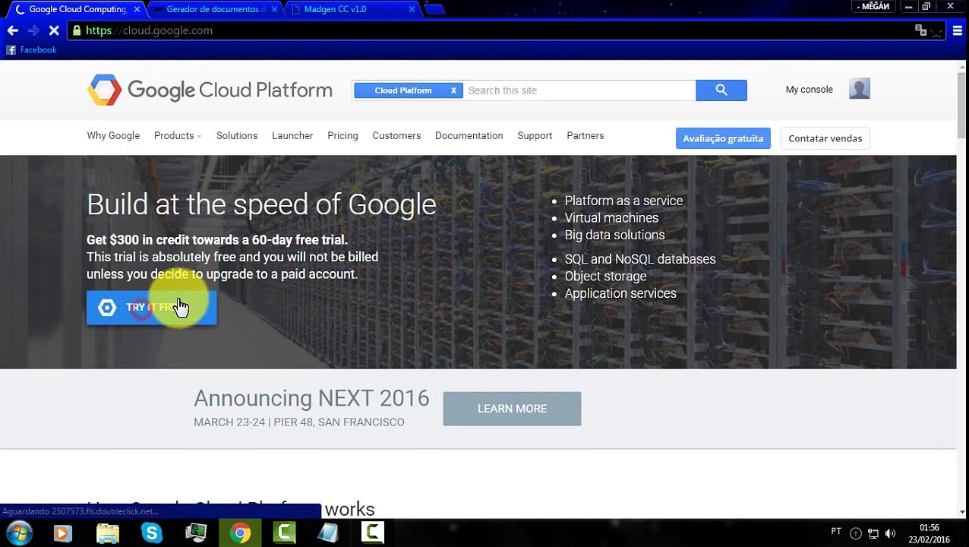Open the Why Google menu item

click(x=113, y=136)
